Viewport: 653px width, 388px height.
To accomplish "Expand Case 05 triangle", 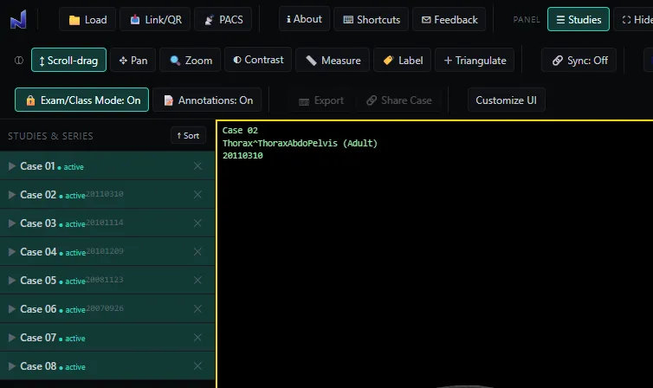I will click(x=12, y=281).
